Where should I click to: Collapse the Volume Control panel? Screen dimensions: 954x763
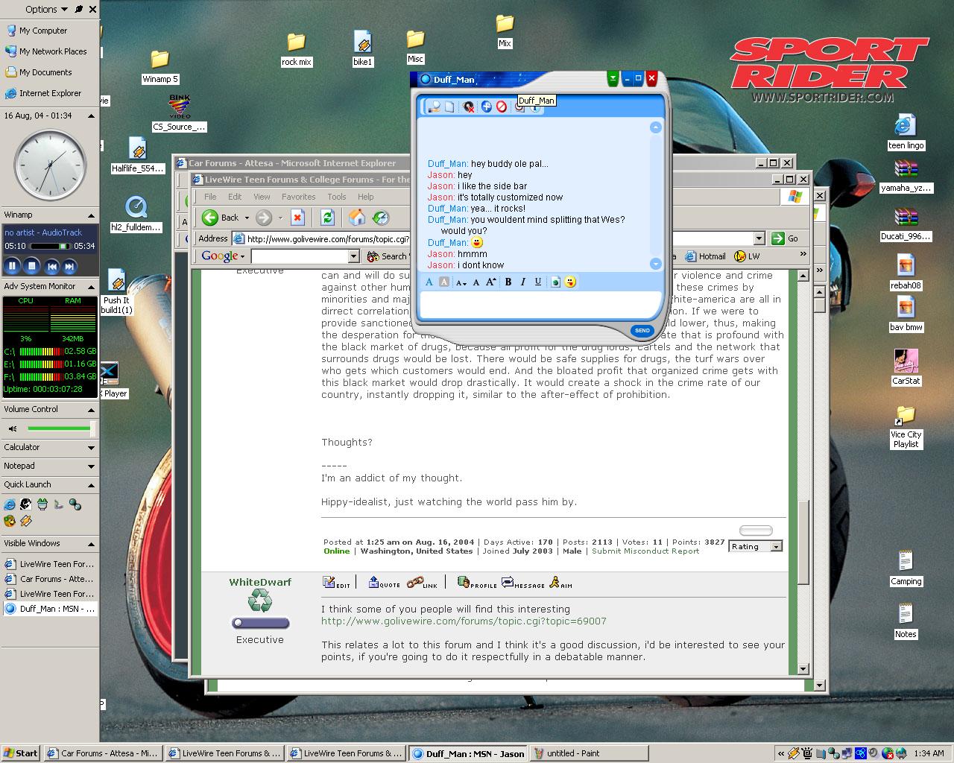point(92,410)
